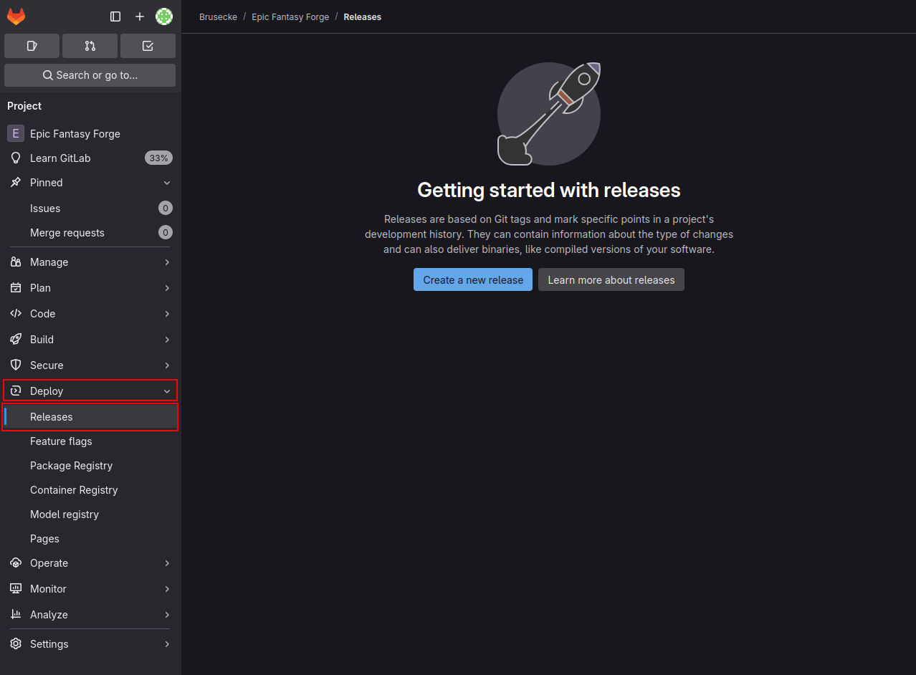This screenshot has height=675, width=916.
Task: Open Learn GitLab in sidebar
Action: (x=60, y=158)
